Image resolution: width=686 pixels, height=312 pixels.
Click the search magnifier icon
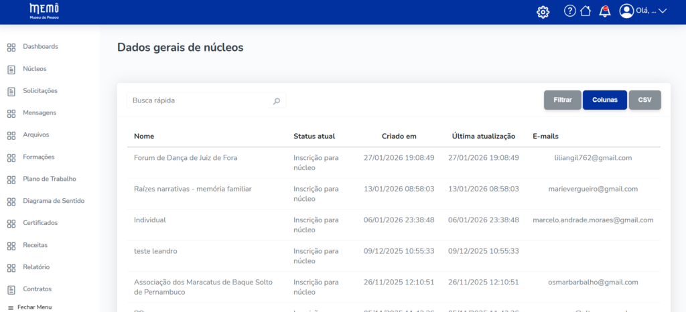(x=277, y=100)
